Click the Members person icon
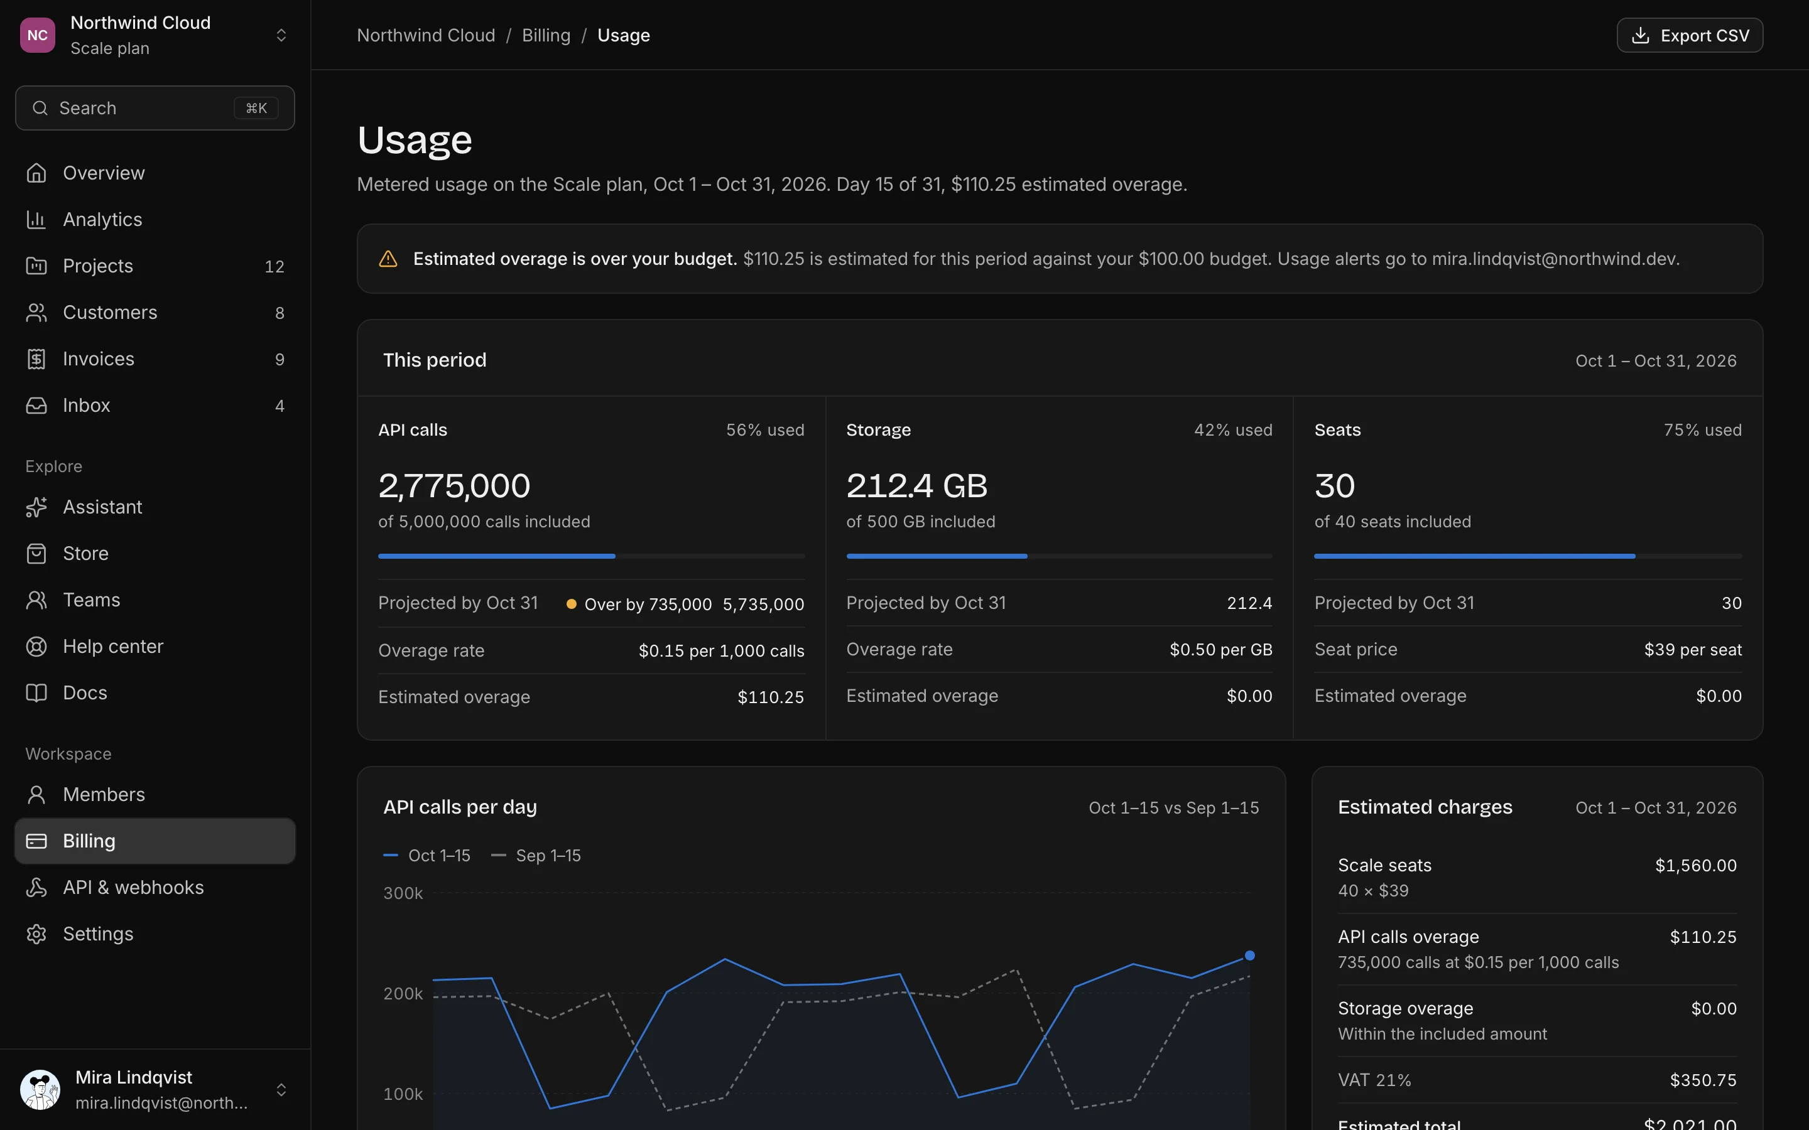This screenshot has width=1809, height=1130. [x=36, y=794]
